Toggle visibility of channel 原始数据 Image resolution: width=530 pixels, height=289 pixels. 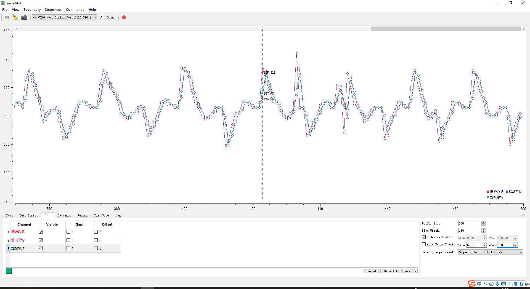coord(41,232)
